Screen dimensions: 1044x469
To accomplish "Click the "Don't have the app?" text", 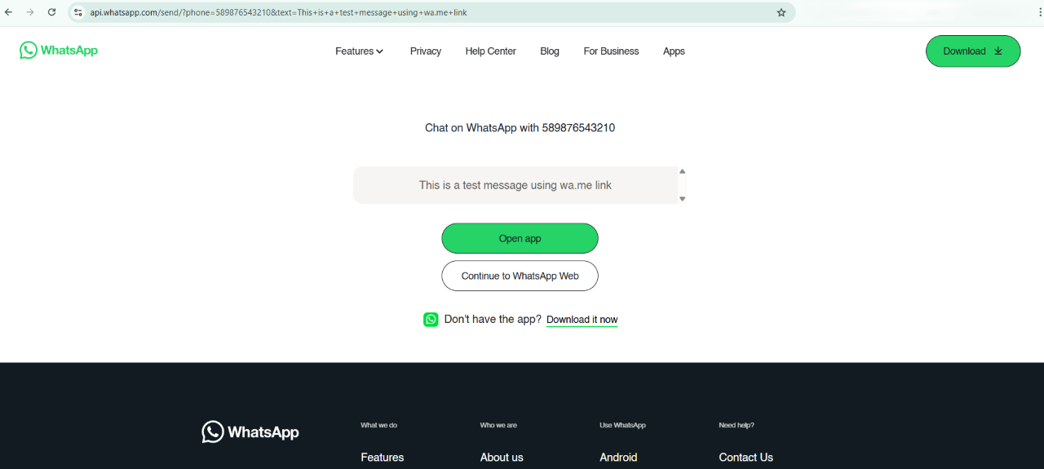I will (x=493, y=319).
